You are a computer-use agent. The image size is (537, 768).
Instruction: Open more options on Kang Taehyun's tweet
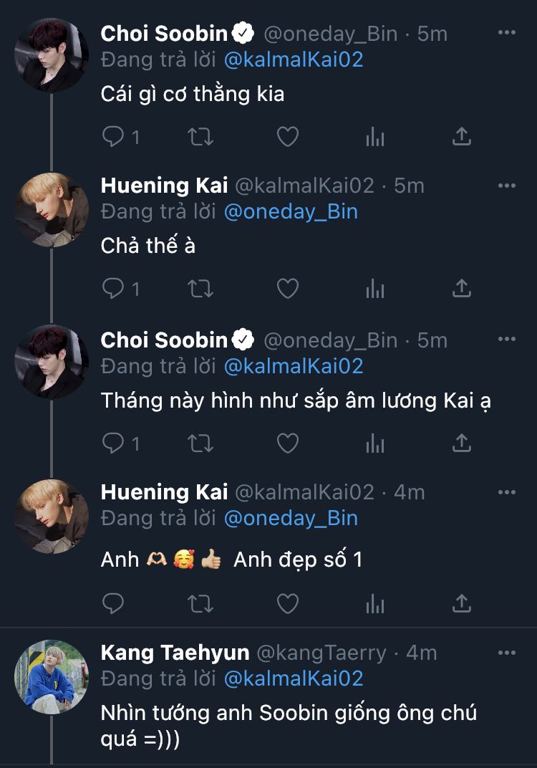tap(506, 653)
